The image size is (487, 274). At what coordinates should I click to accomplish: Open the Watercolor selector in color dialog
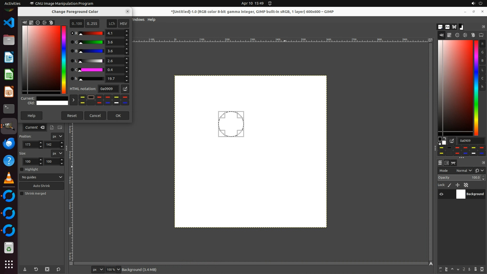tap(38, 23)
